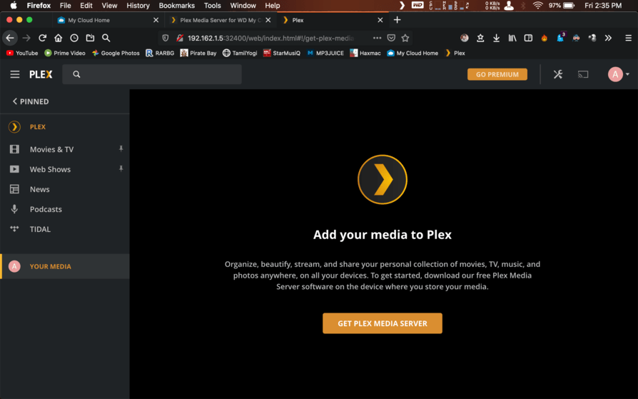638x399 pixels.
Task: Close the active Plex tab
Action: click(380, 20)
